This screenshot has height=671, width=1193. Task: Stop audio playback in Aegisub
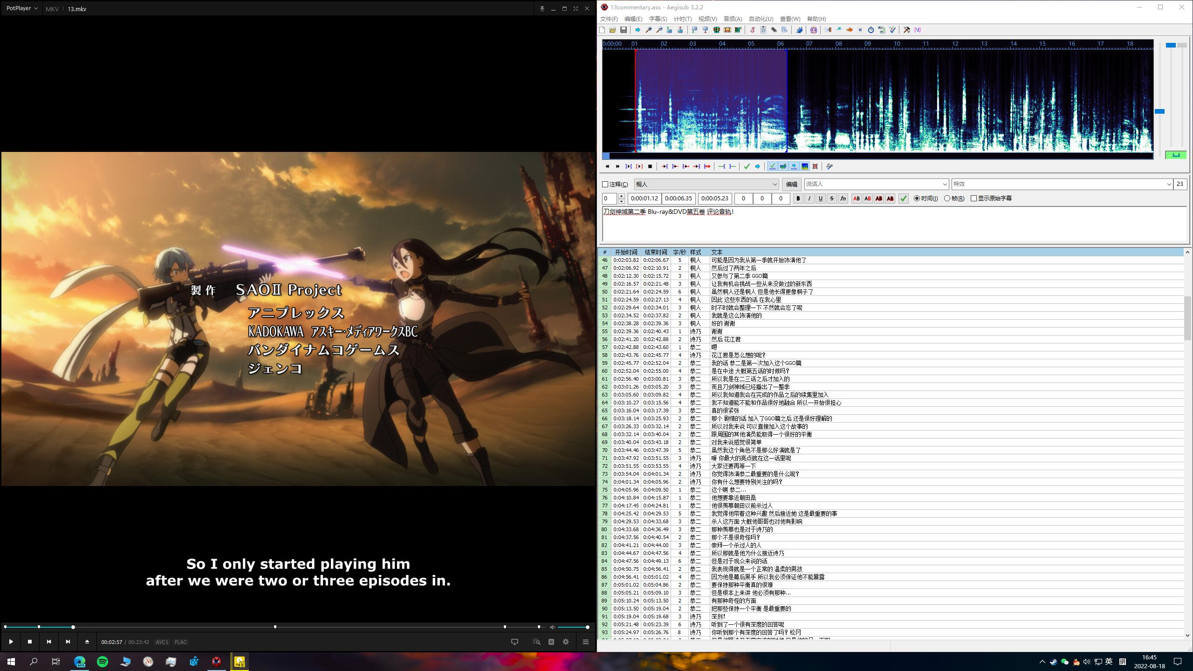pyautogui.click(x=650, y=166)
